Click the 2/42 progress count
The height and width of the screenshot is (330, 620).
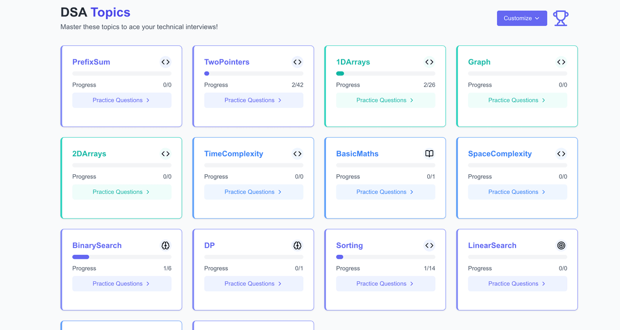298,85
